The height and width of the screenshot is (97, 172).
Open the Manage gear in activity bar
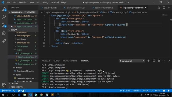click(4, 85)
